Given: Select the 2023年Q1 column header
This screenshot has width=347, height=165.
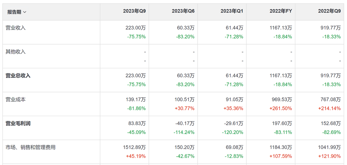Looking at the screenshot, I should tap(232, 12).
